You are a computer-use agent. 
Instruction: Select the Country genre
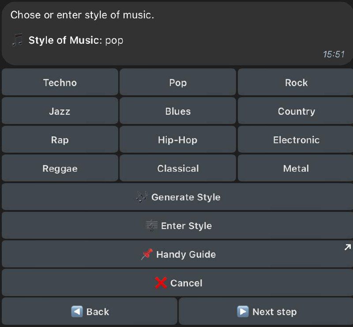296,111
